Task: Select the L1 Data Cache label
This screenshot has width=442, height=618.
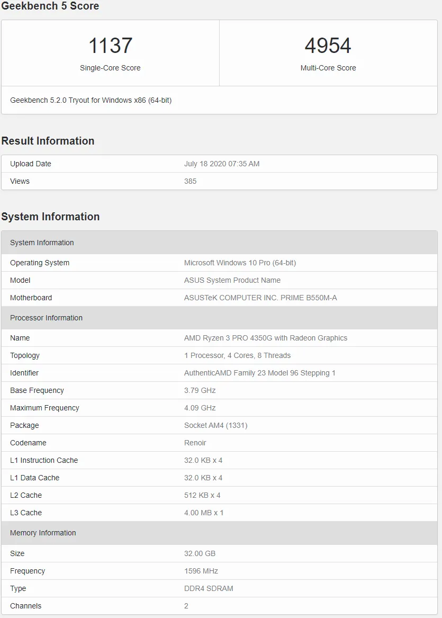Action: coord(34,477)
